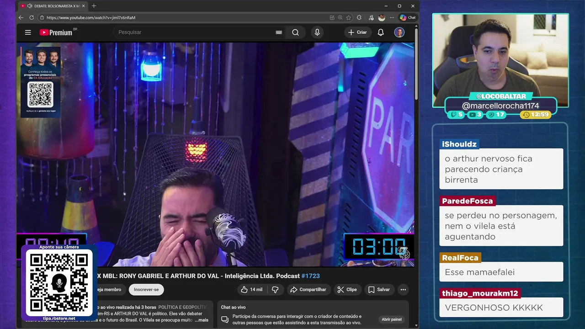Image resolution: width=585 pixels, height=329 pixels.
Task: Click Inscrever-se subscribe button
Action: pos(146,290)
